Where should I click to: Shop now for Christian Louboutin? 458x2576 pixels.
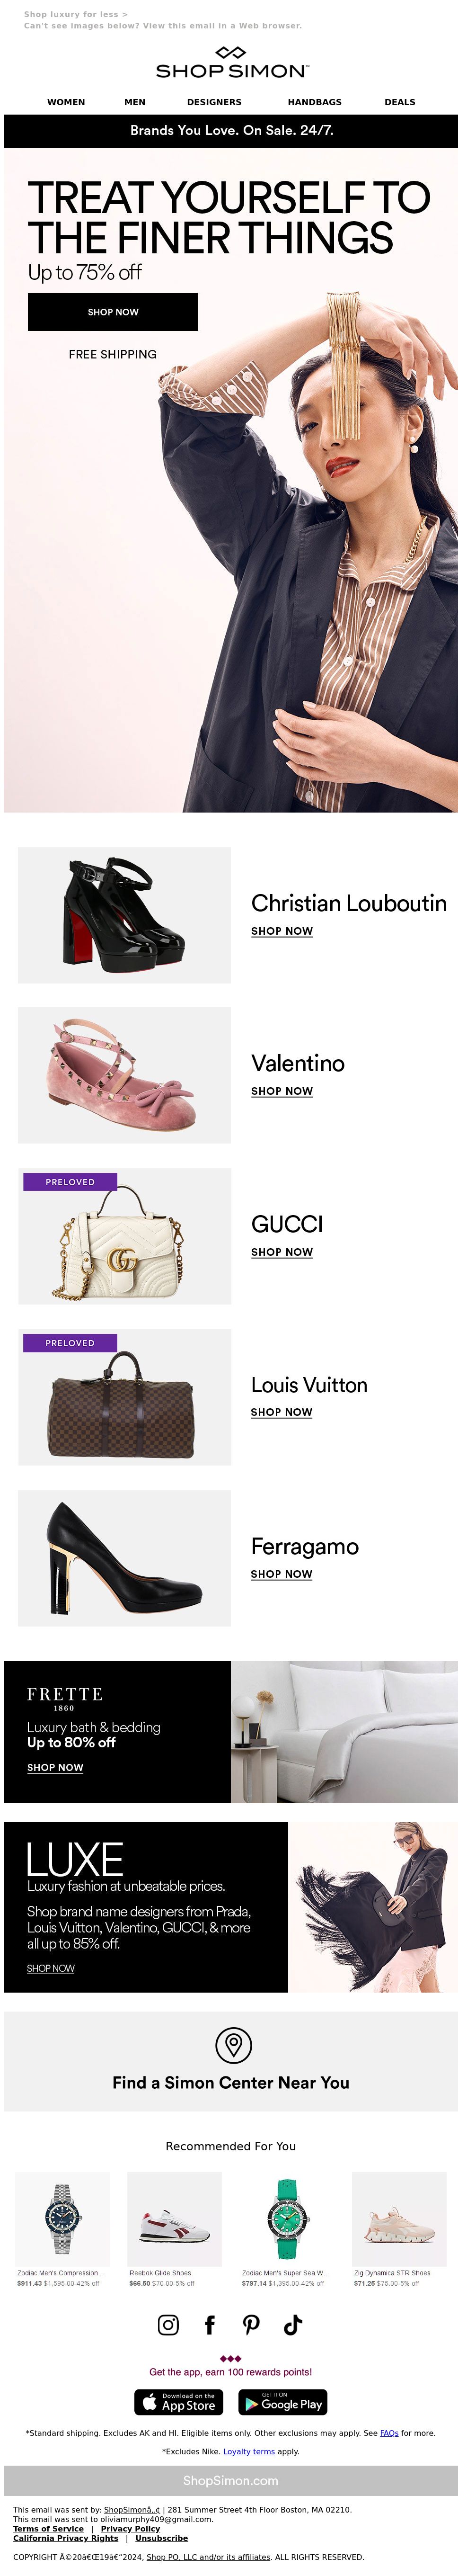pos(282,931)
